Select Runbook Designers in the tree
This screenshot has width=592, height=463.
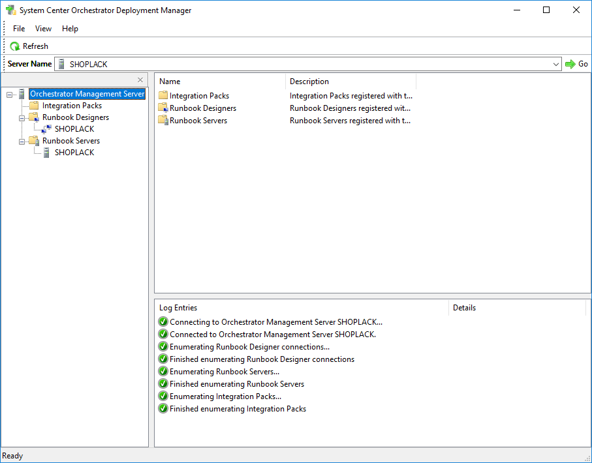[x=76, y=117]
